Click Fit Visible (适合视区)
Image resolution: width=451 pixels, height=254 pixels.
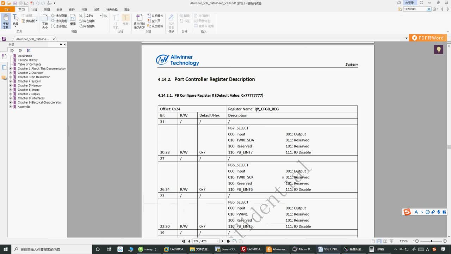coord(59,26)
